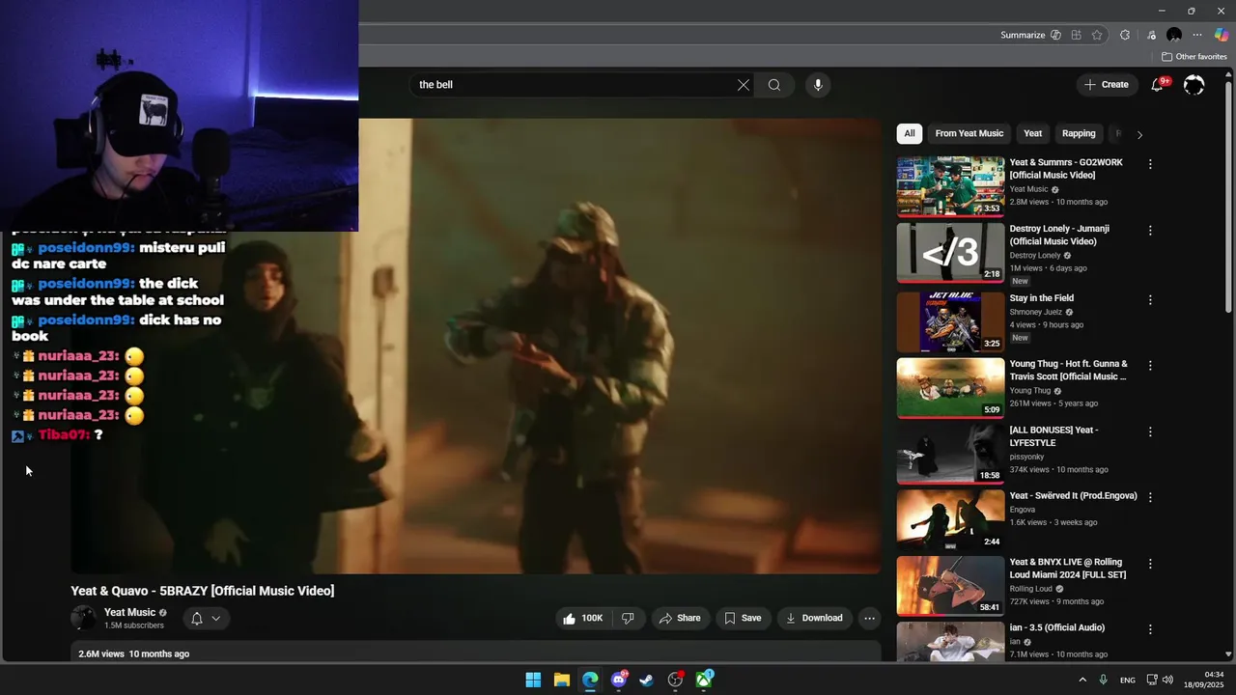Open options for Yeat & Summrs GO2WORK video
Screen dimensions: 1236x695
pos(1150,164)
